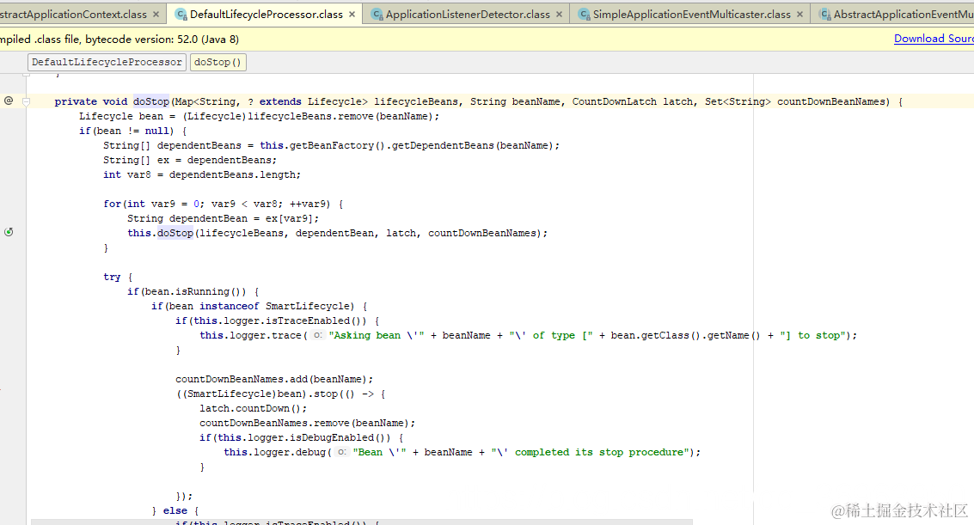Click doStop in the method declaration
The height and width of the screenshot is (525, 974).
151,101
